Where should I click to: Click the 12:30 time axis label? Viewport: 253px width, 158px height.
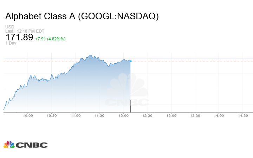click(x=147, y=115)
